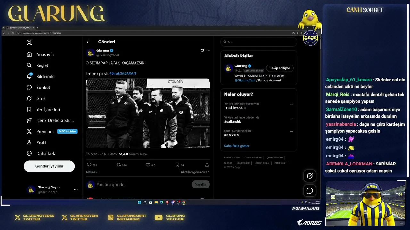Open Glarung profile avatar on the post

tap(90, 53)
